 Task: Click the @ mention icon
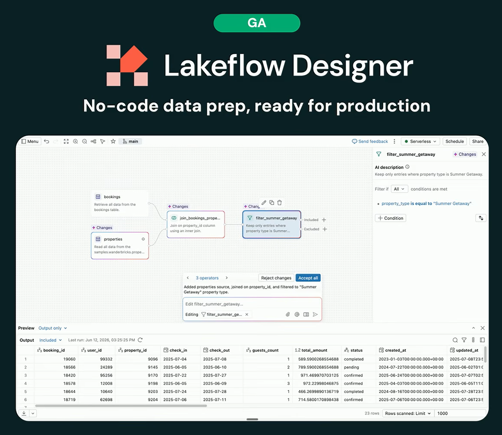pyautogui.click(x=297, y=314)
